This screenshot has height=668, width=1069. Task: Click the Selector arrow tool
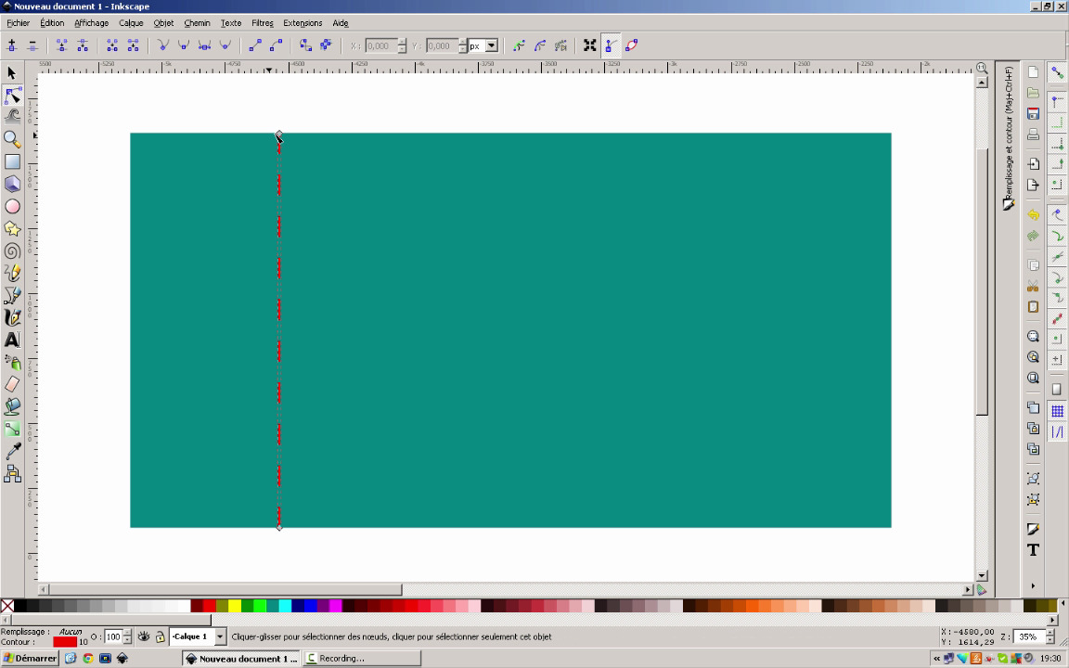pos(12,72)
